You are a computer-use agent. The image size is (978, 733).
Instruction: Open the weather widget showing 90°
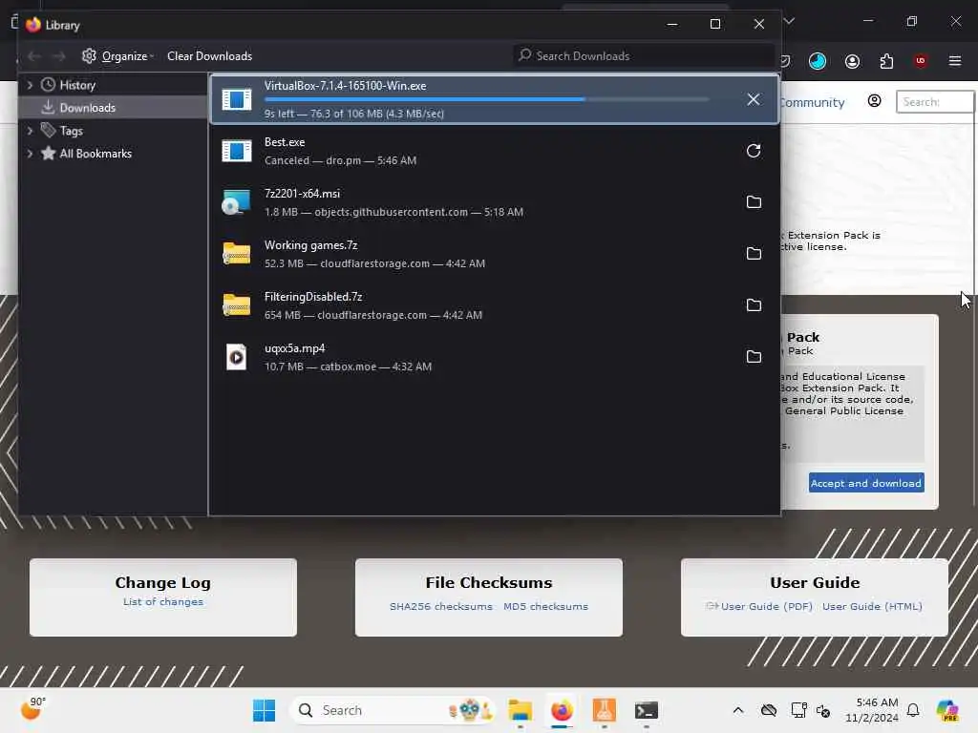pyautogui.click(x=32, y=709)
